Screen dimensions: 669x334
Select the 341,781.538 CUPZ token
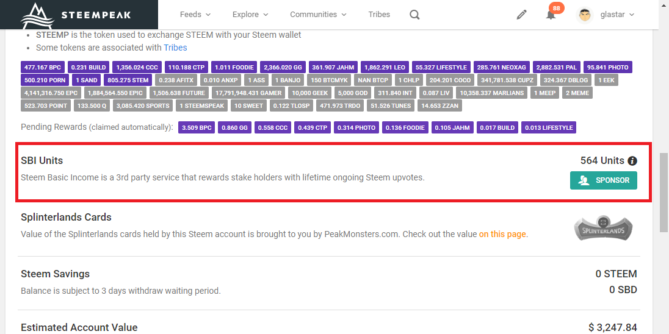[507, 80]
